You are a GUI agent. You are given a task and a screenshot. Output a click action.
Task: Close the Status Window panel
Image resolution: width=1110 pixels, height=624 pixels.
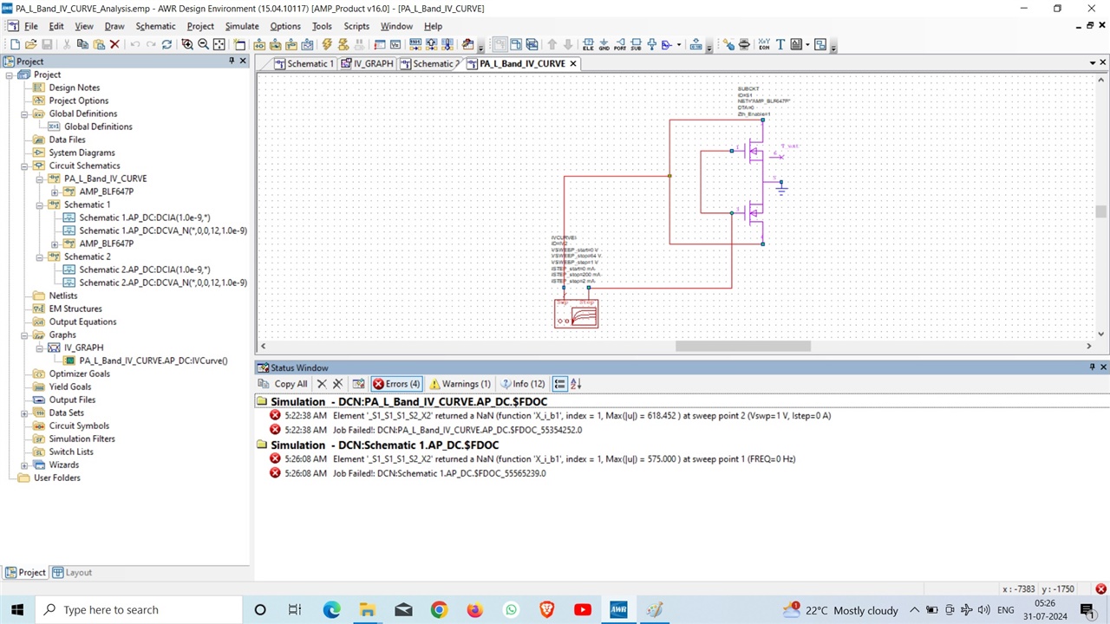1103,367
